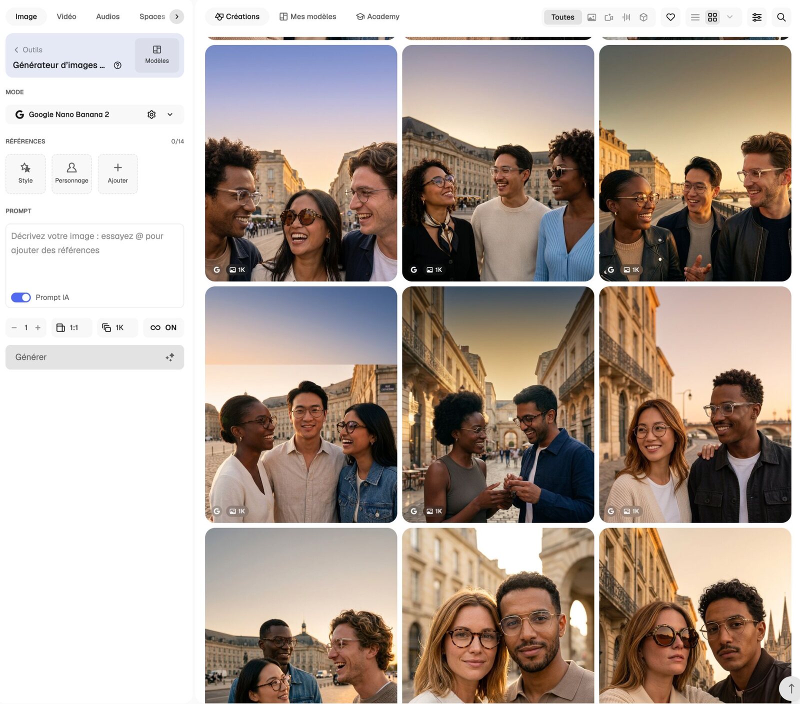Viewport: 800px width, 704px height.
Task: Select the Toutes filter
Action: 562,17
